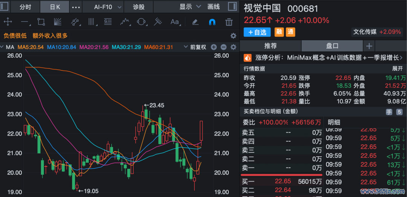This screenshot has width=407, height=197.
Task: Select the pitchfork drawing tool
Action: 157,22
